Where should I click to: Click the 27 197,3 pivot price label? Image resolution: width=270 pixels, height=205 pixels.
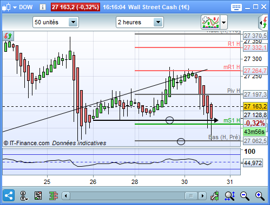255,94
